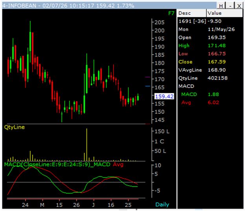Click the green MACD value 1.88
Image resolution: width=245 pixels, height=211 pixels.
(213, 94)
